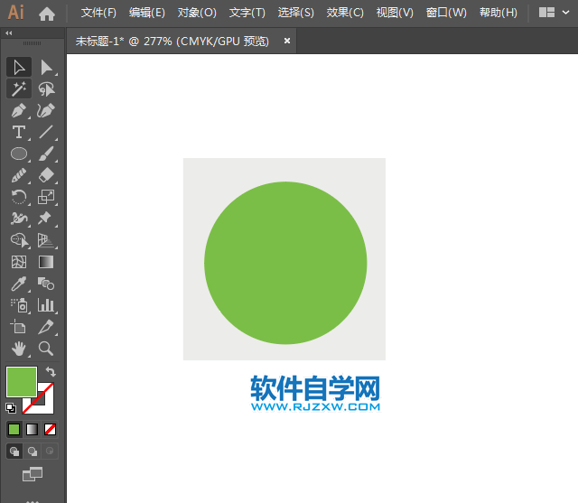This screenshot has width=578, height=503.
Task: Select the Pen tool
Action: pos(18,110)
